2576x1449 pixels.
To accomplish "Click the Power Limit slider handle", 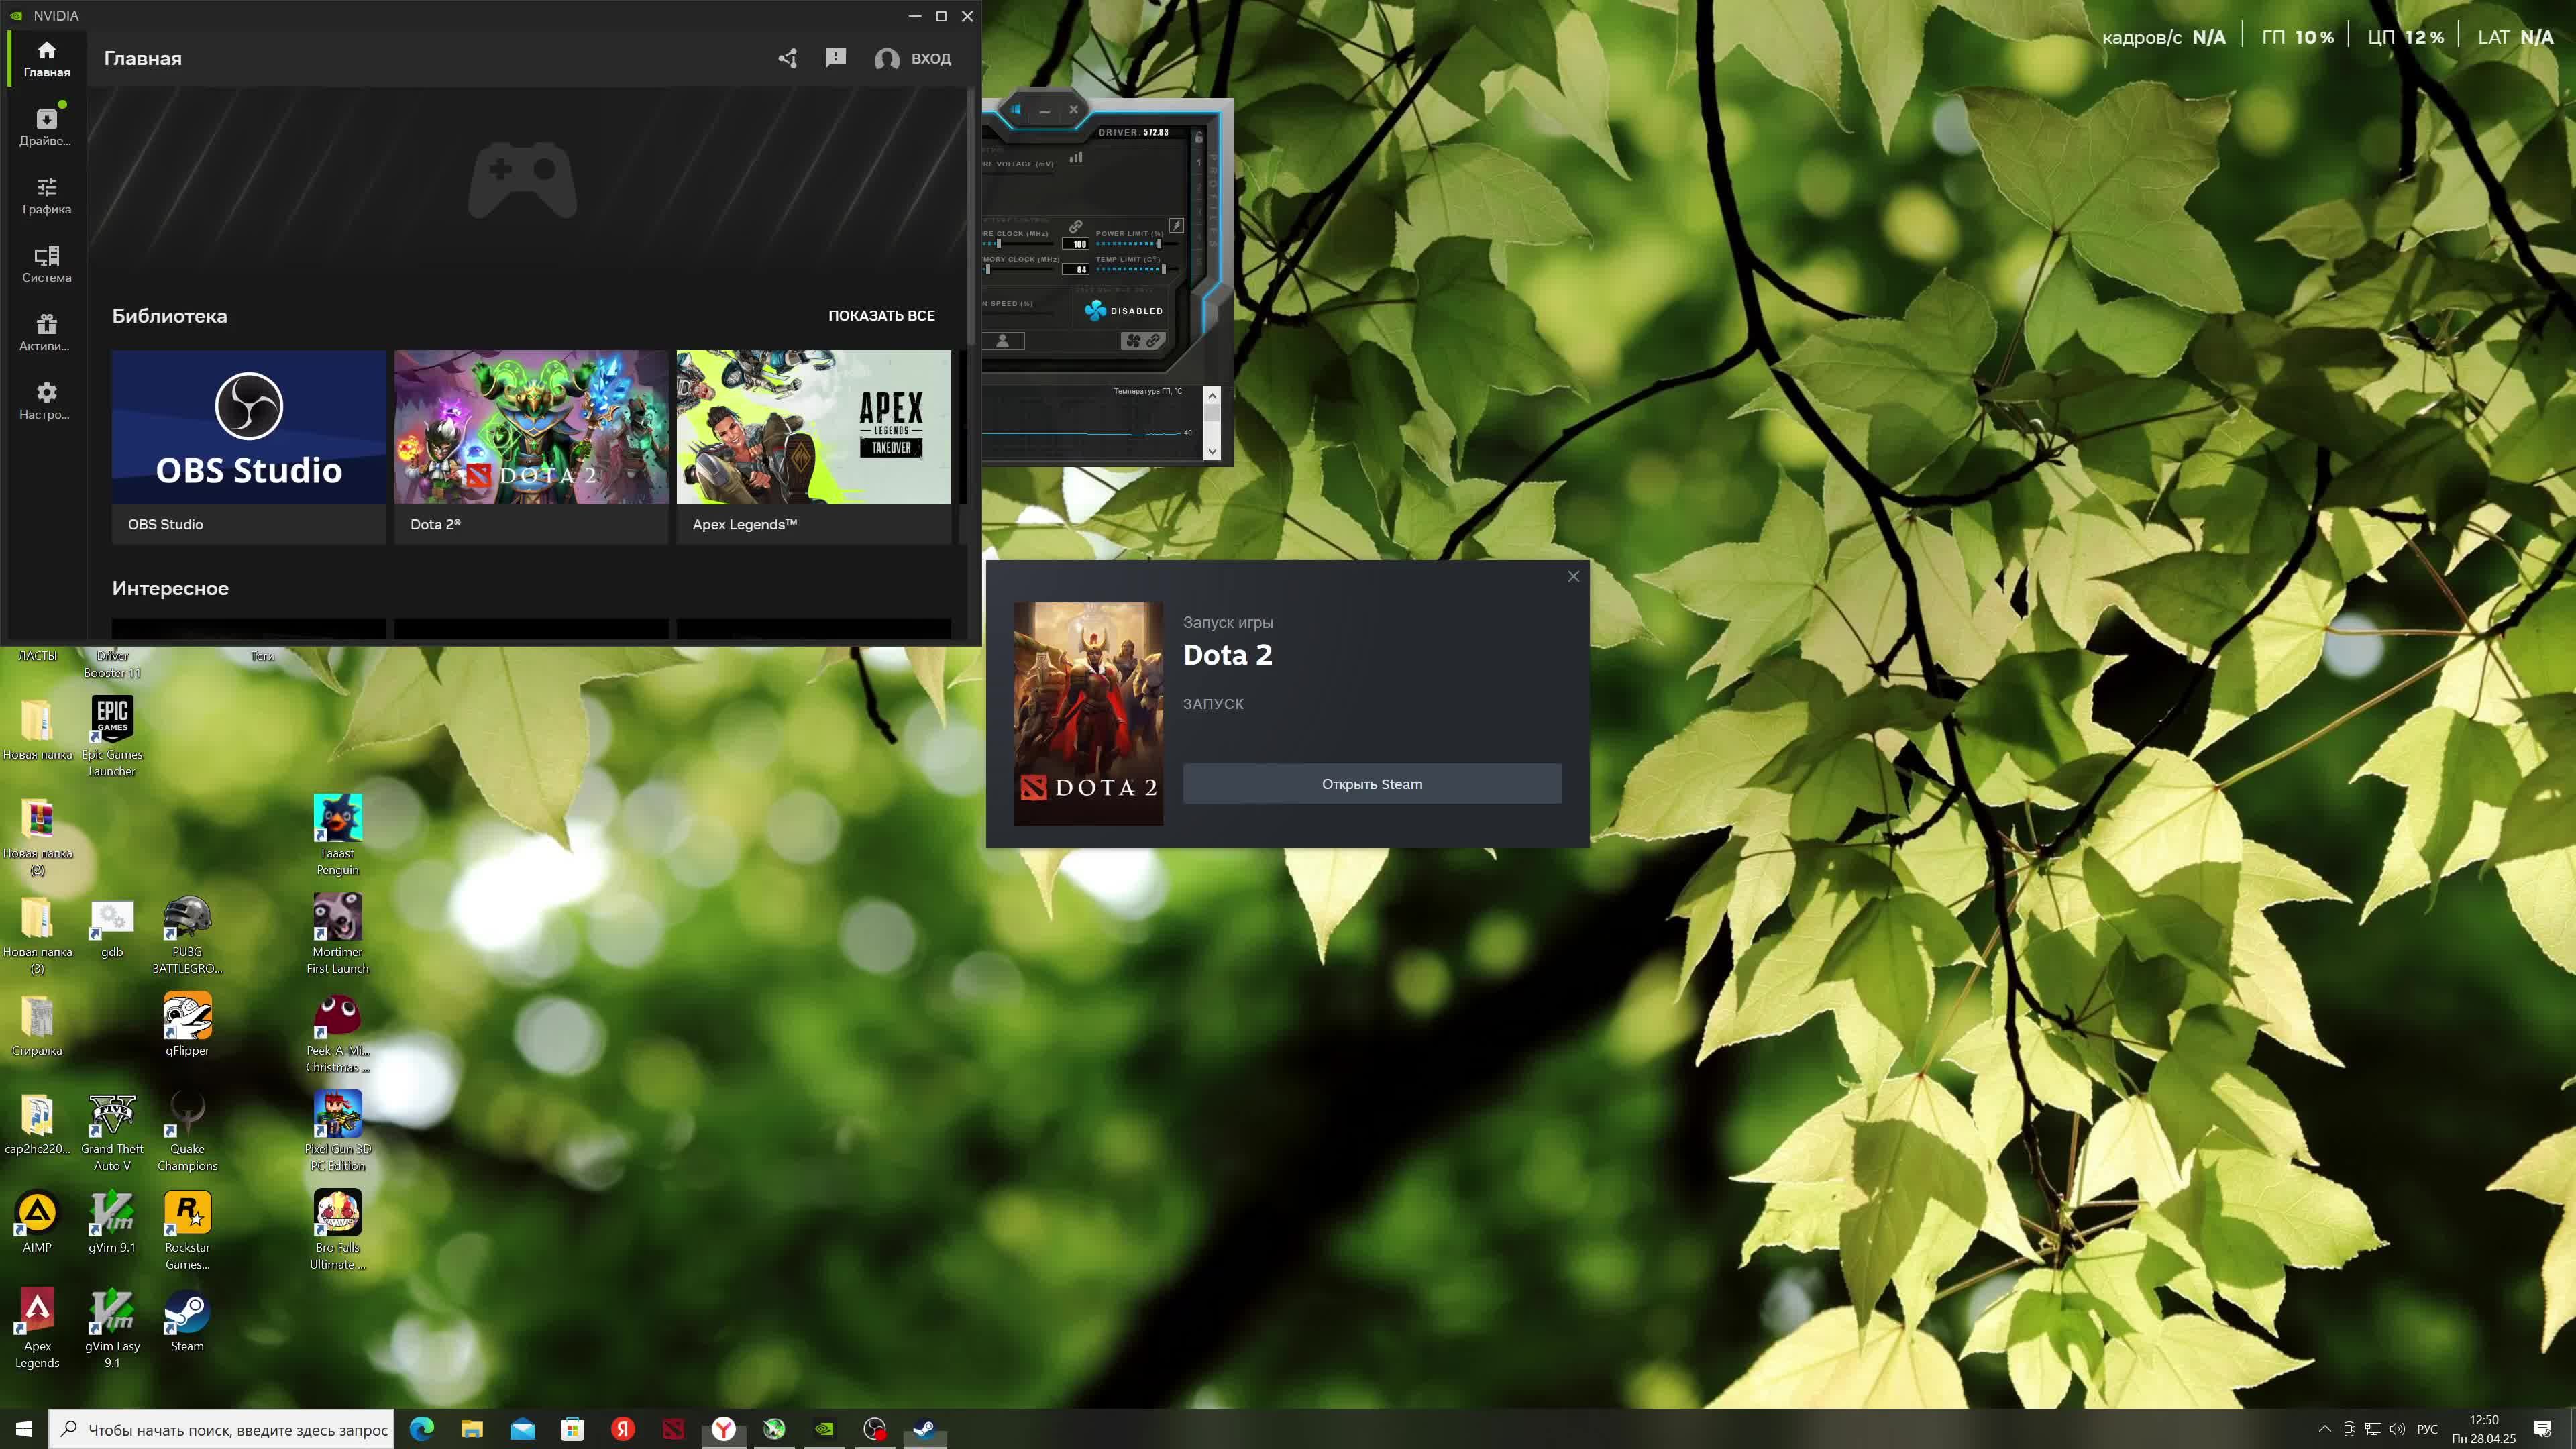I will 1159,244.
